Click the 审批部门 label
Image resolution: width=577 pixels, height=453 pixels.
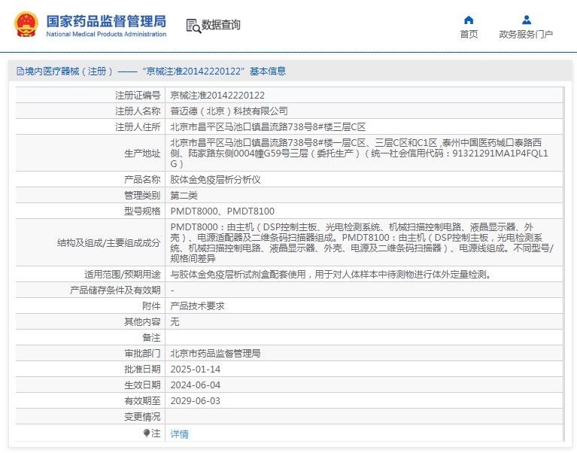point(142,354)
